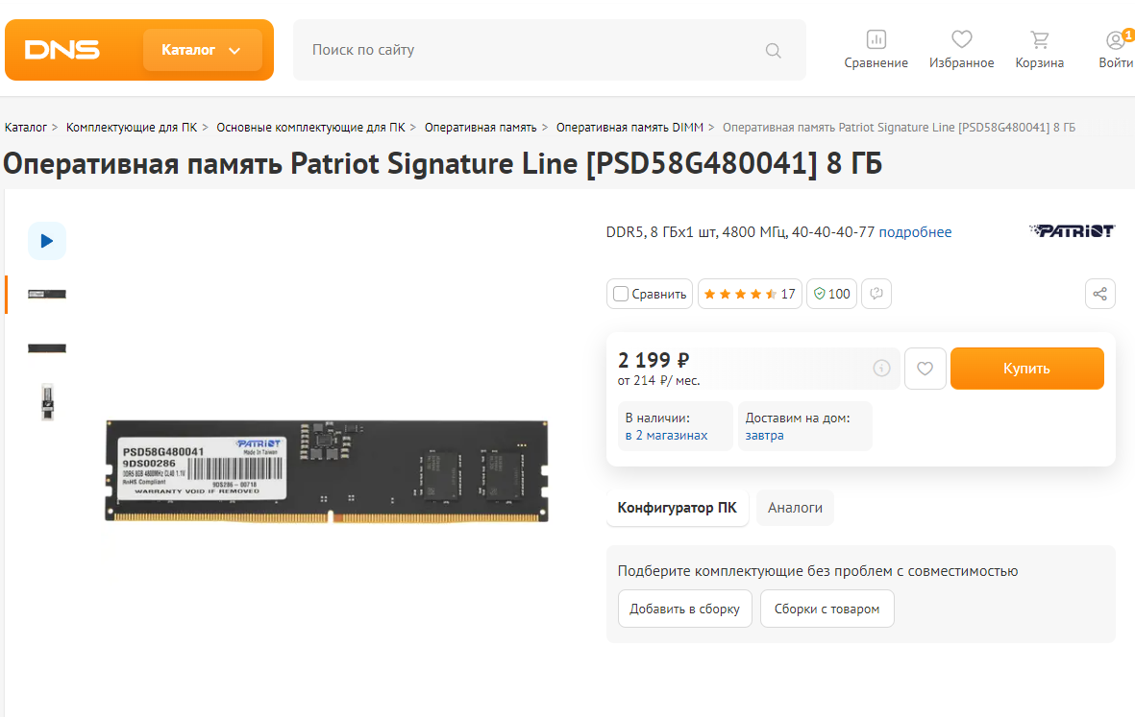Open the Сравнение comparison icon
The width and height of the screenshot is (1135, 717).
pyautogui.click(x=876, y=39)
